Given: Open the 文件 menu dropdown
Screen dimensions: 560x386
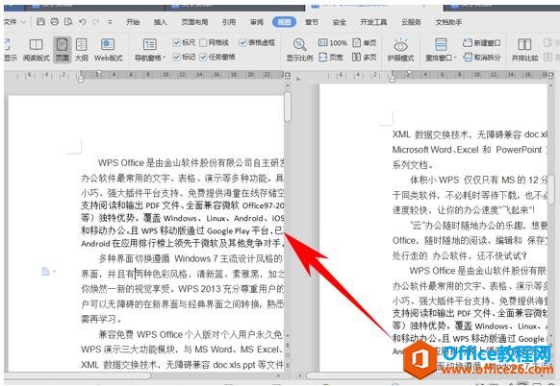Looking at the screenshot, I should tap(15, 22).
